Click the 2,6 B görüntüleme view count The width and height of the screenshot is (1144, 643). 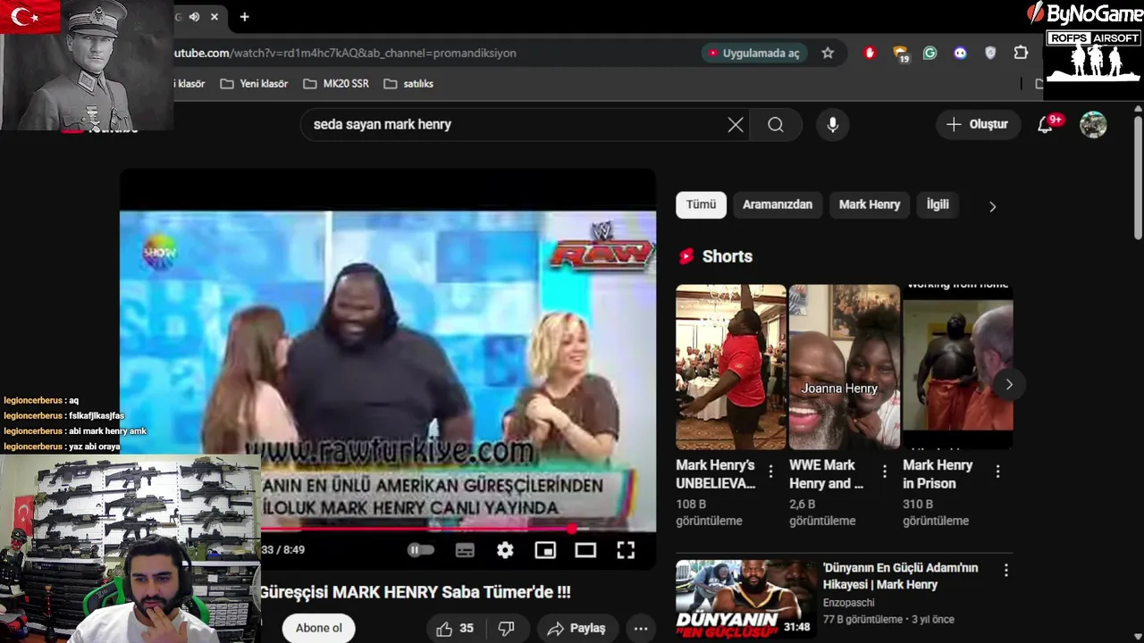click(x=822, y=513)
